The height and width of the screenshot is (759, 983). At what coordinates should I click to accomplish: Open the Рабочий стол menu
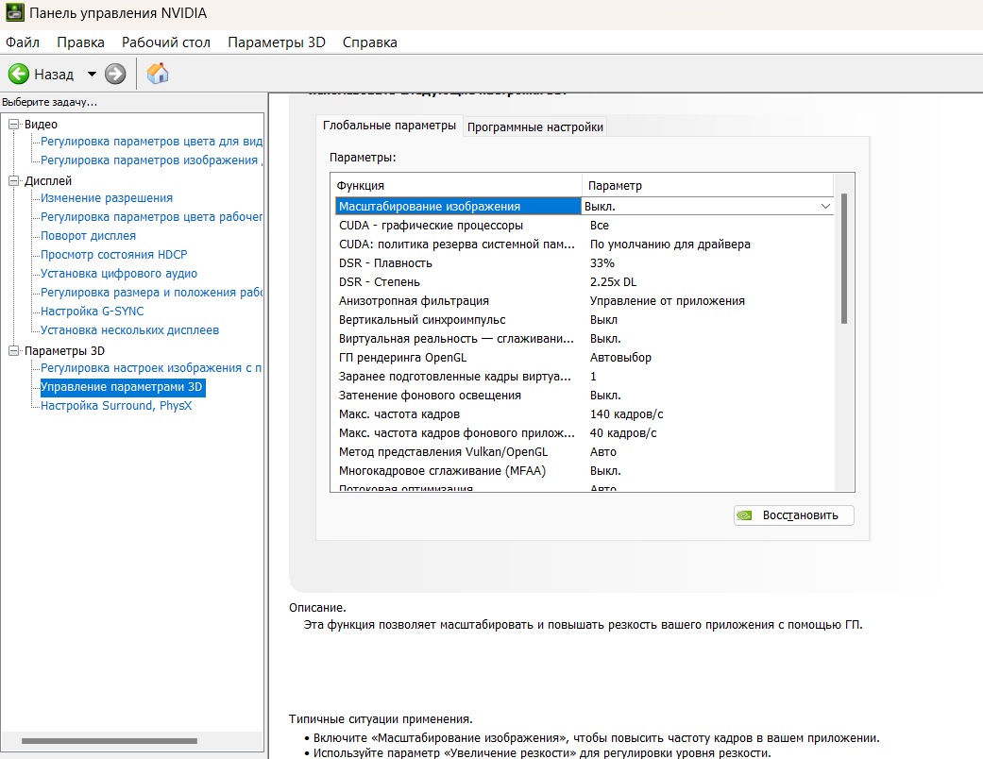(x=166, y=42)
